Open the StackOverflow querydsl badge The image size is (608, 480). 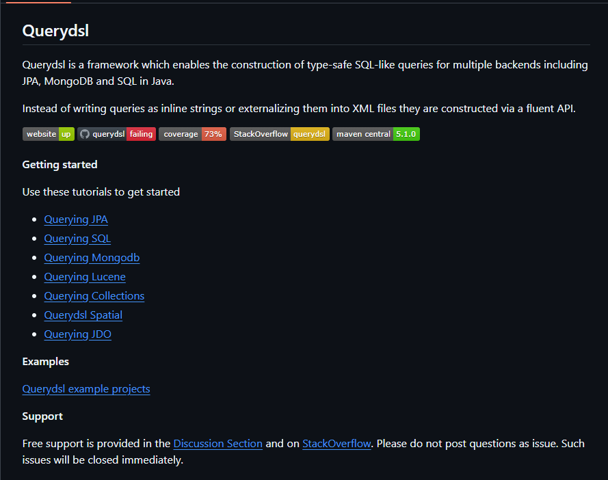click(280, 134)
